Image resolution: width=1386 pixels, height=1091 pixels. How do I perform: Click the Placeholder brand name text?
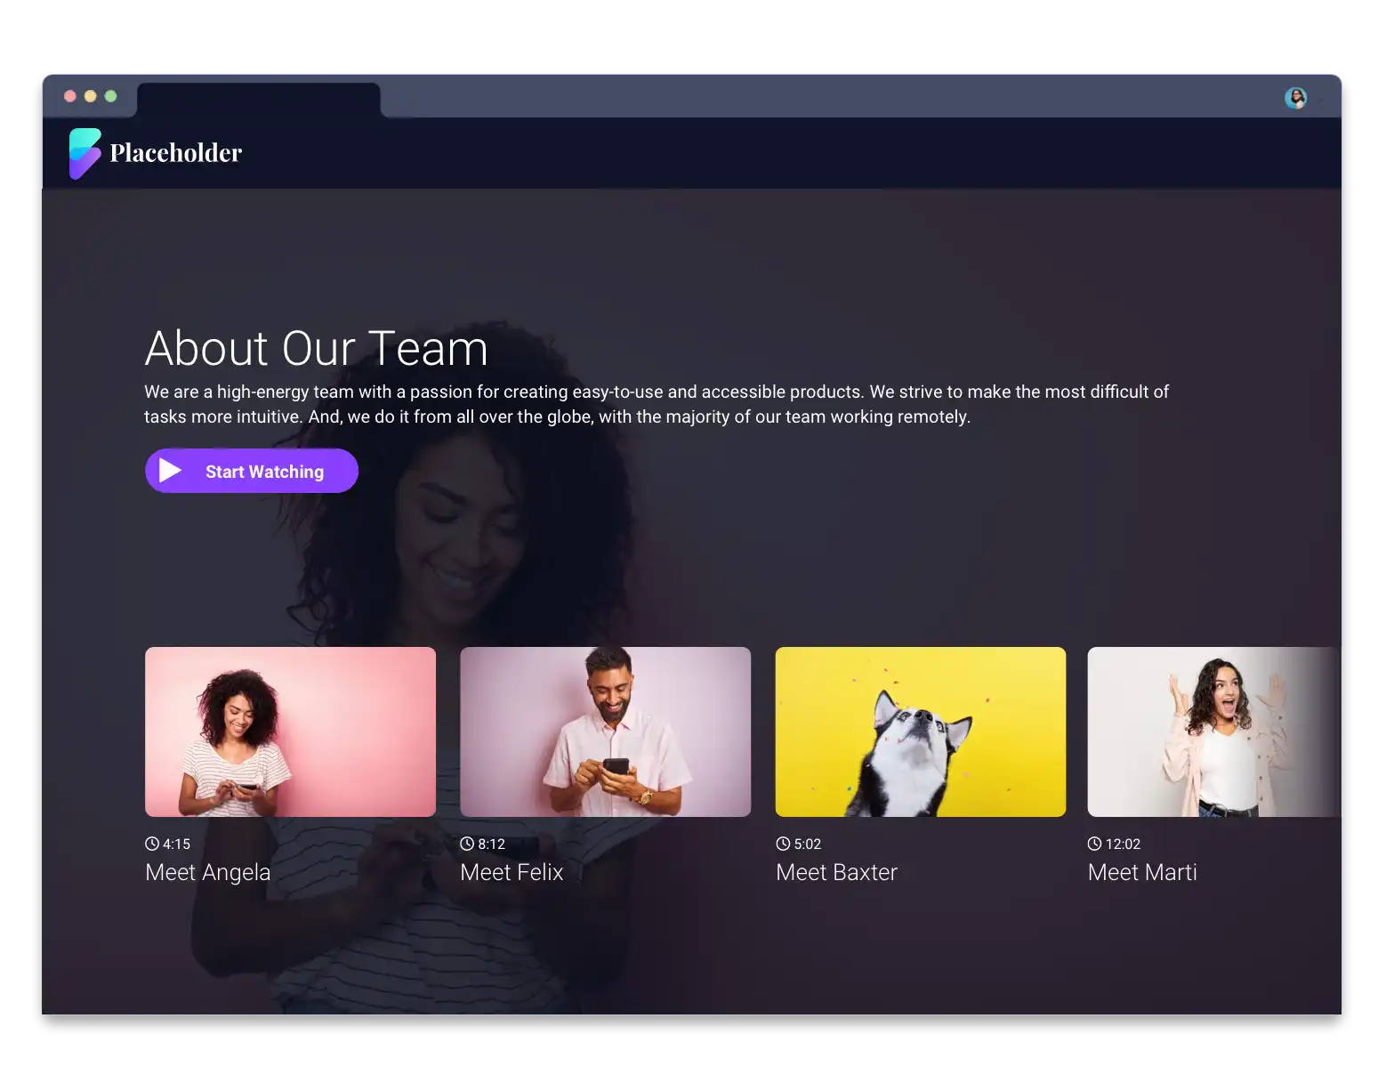click(176, 153)
